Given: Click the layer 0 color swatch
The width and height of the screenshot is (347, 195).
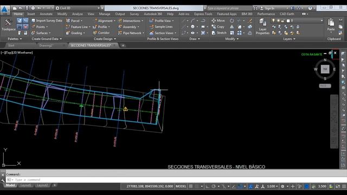Looking at the screenshot, I should click(288, 21).
